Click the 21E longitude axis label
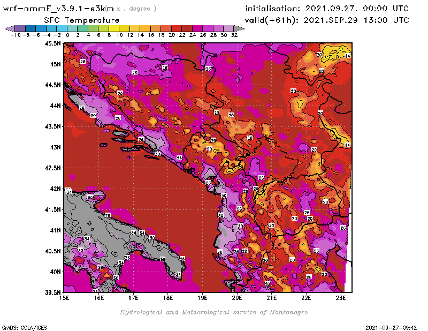 [x=272, y=298]
